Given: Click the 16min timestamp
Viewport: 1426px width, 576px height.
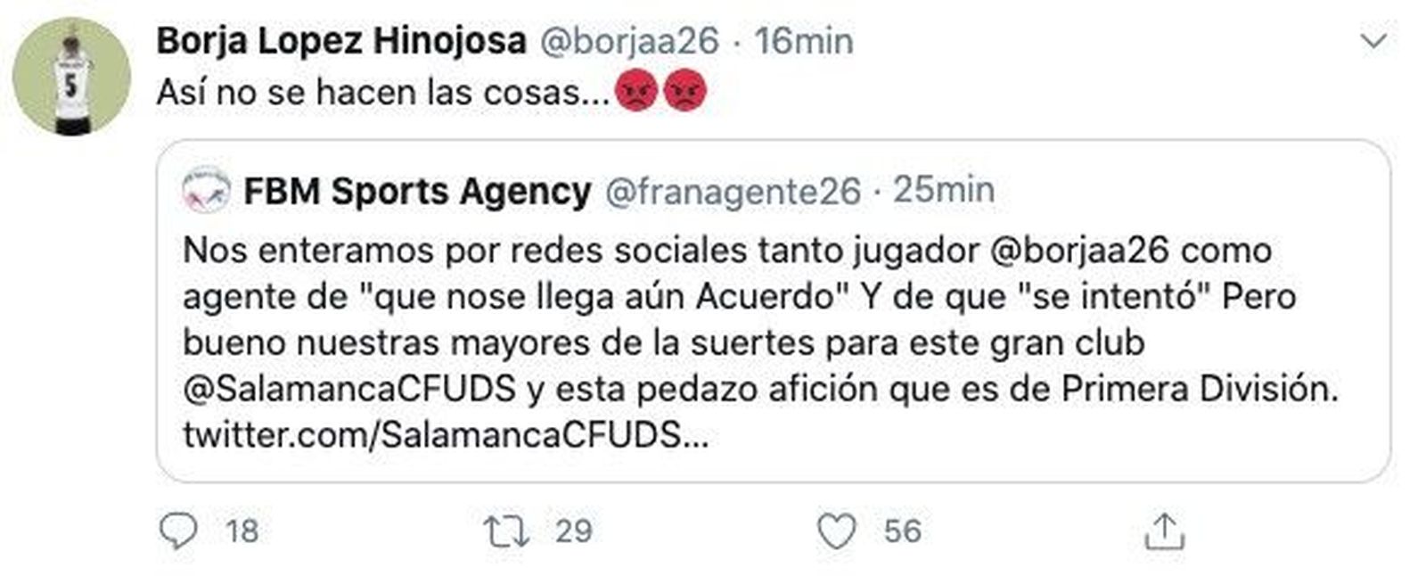Looking at the screenshot, I should (x=804, y=41).
